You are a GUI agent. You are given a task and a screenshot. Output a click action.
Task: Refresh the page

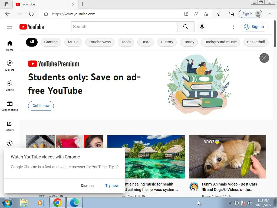(x=31, y=14)
